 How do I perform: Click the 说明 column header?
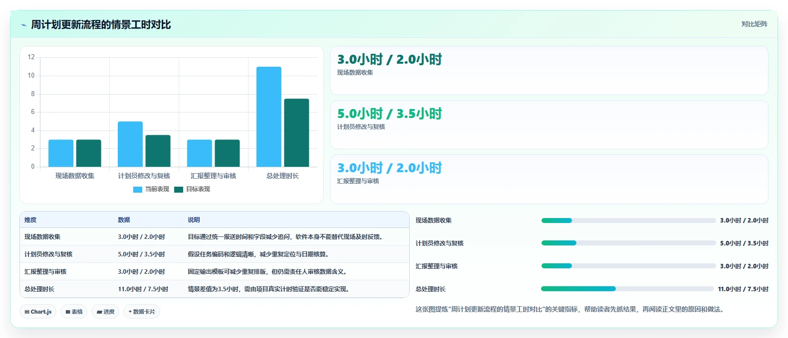194,220
